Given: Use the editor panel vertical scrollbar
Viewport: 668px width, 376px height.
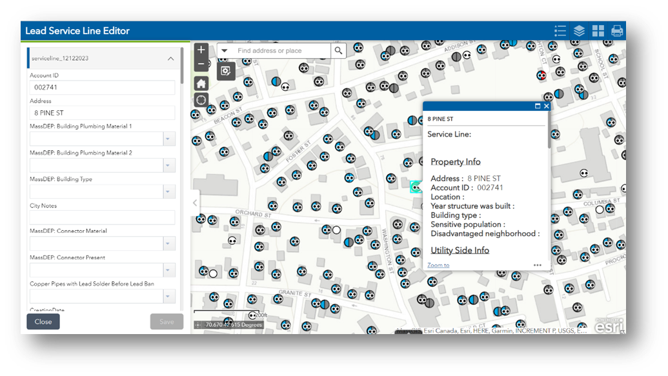Looking at the screenshot, I should (182, 66).
